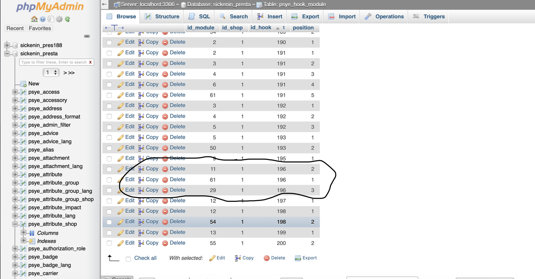The width and height of the screenshot is (535, 279).
Task: Click the Columns icon under psye_attribute_shop
Action: tap(32, 233)
